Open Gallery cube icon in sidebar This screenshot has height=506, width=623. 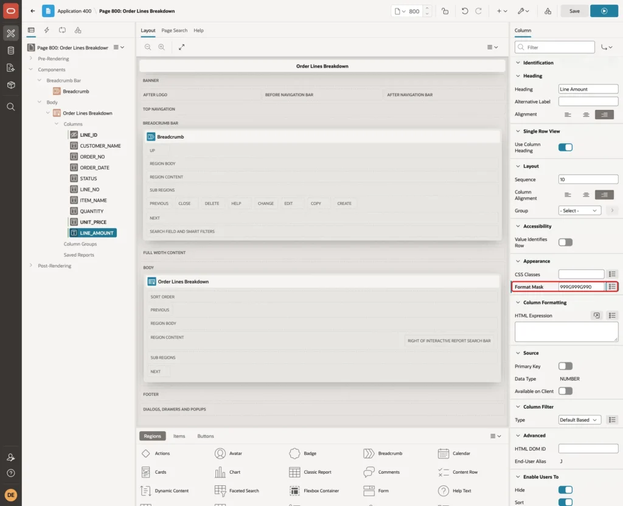click(x=11, y=85)
